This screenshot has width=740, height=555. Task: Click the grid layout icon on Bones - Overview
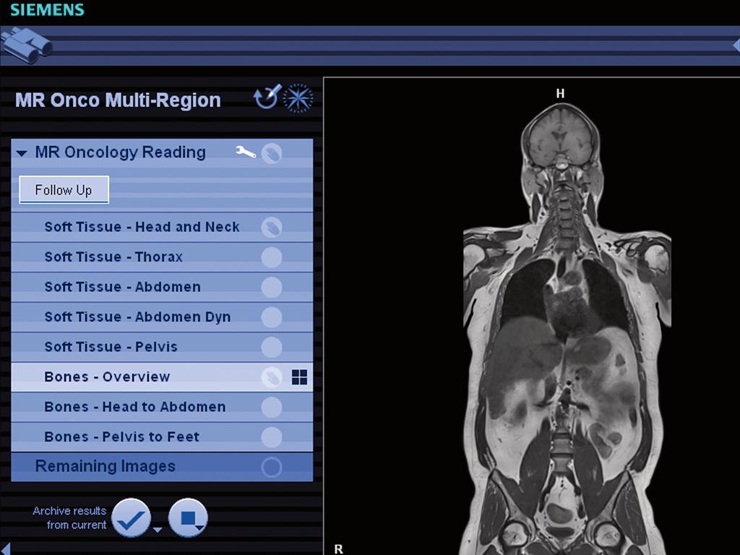301,377
